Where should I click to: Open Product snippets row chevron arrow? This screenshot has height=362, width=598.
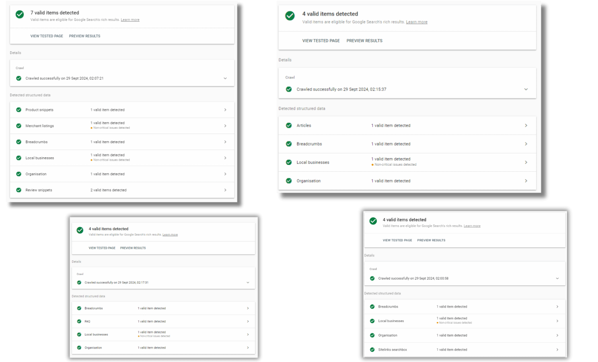(225, 110)
